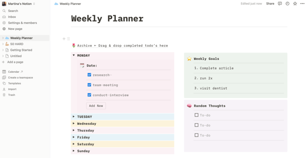
Task: Uncheck the team meeting checkbox
Action: (89, 85)
